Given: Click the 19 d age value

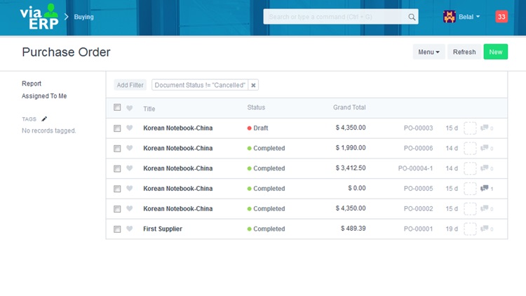Looking at the screenshot, I should [x=452, y=229].
